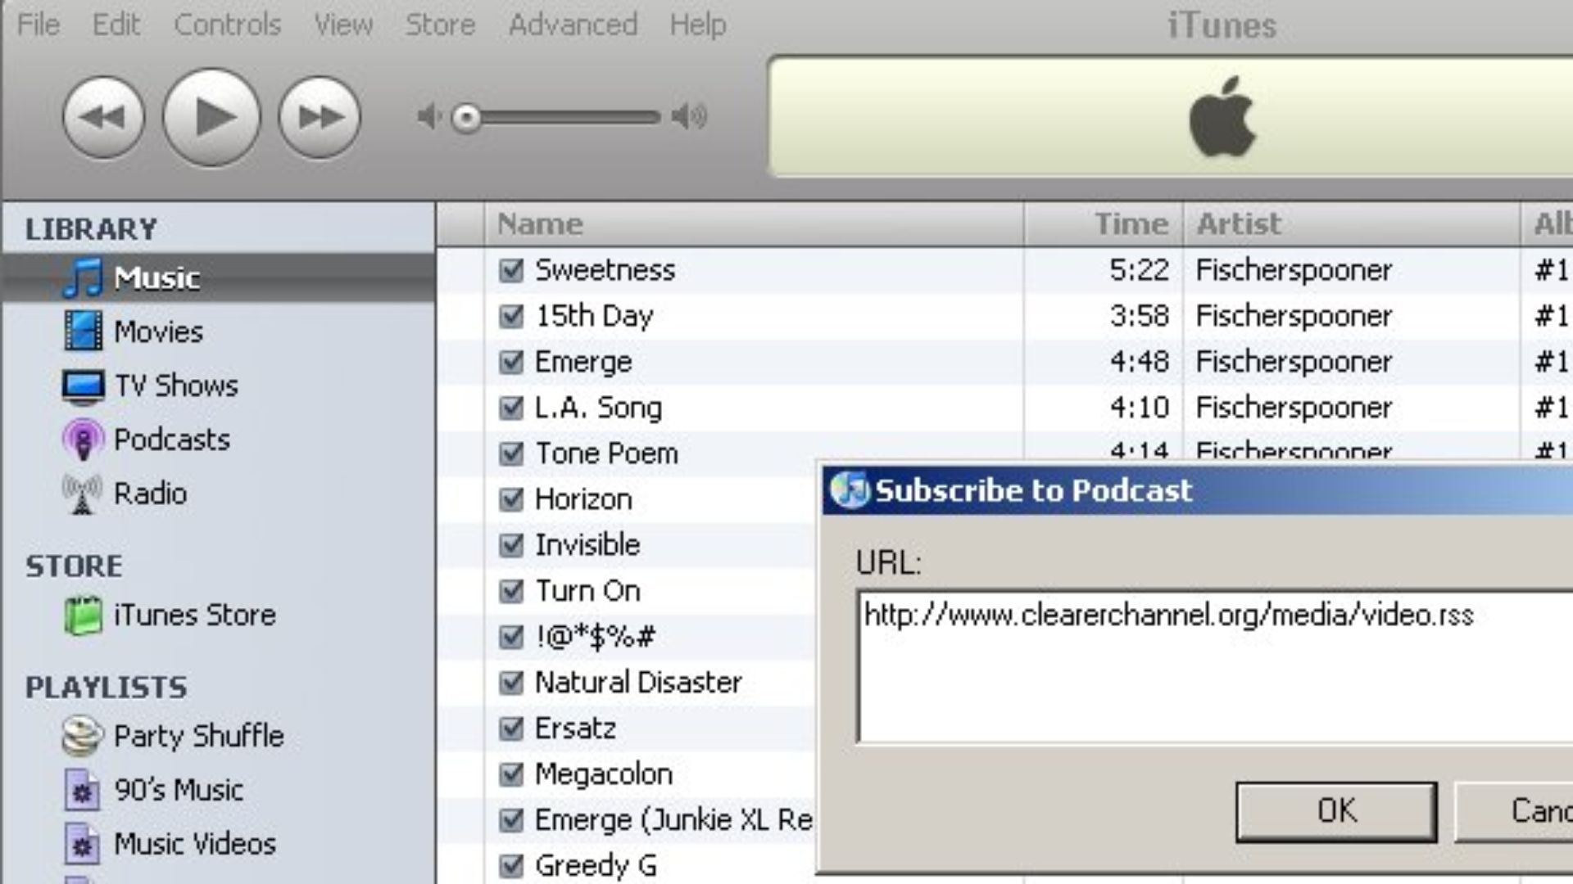Uncheck the track Natural Disaster
This screenshot has width=1573, height=884.
(x=511, y=682)
